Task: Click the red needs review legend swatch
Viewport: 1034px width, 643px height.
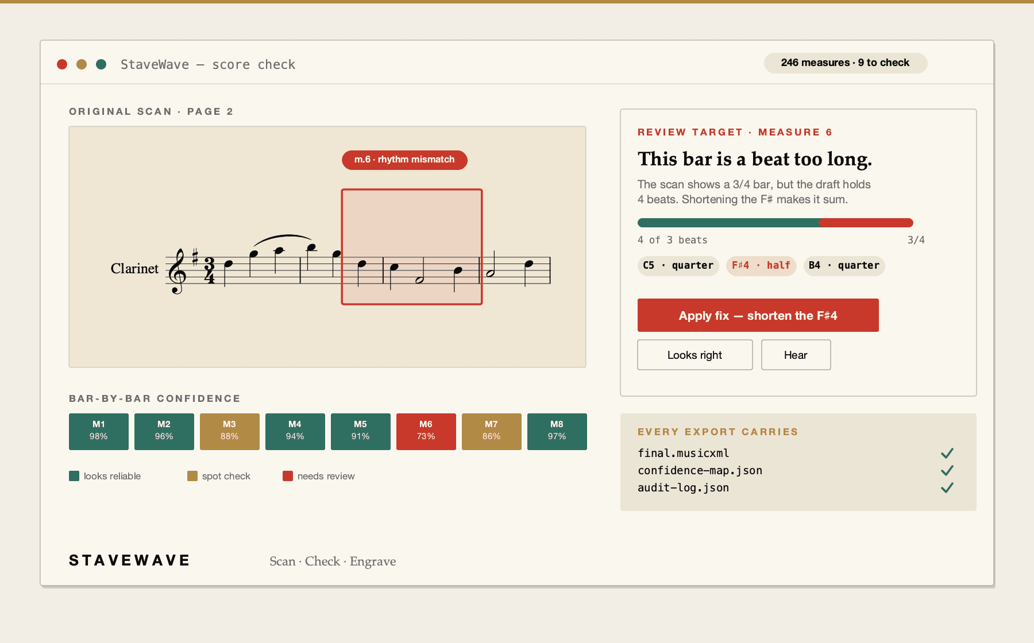Action: (288, 476)
